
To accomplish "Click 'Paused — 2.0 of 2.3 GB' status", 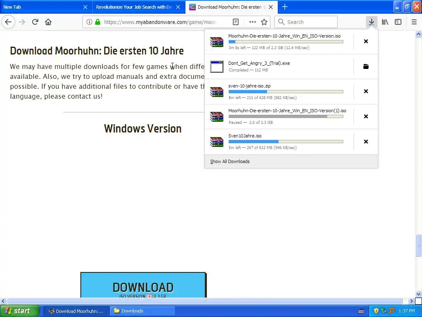I will tap(251, 122).
